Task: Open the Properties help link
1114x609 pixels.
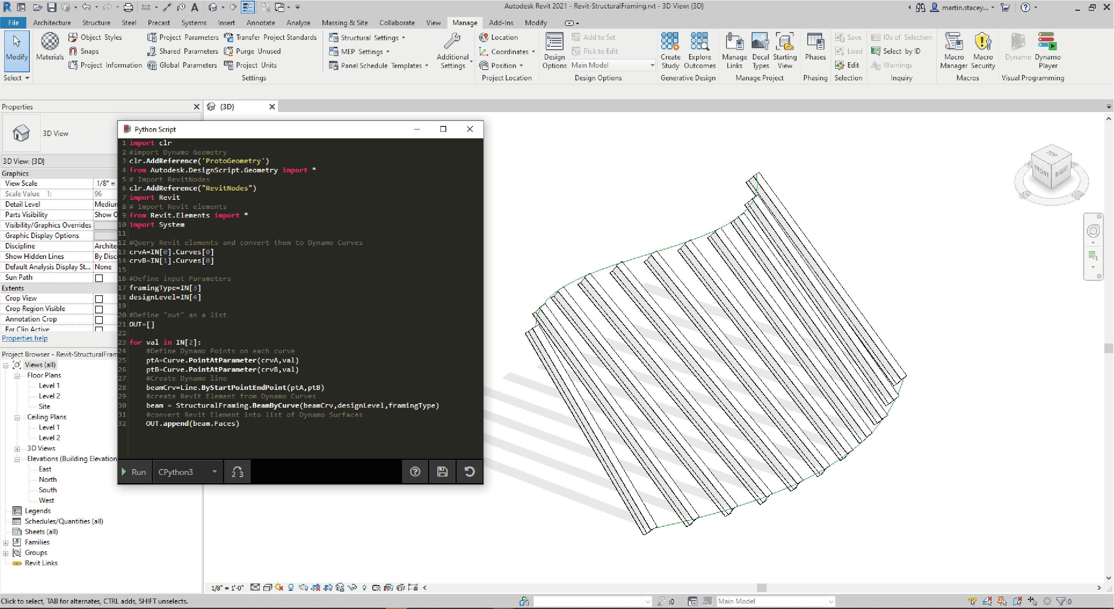Action: click(24, 338)
